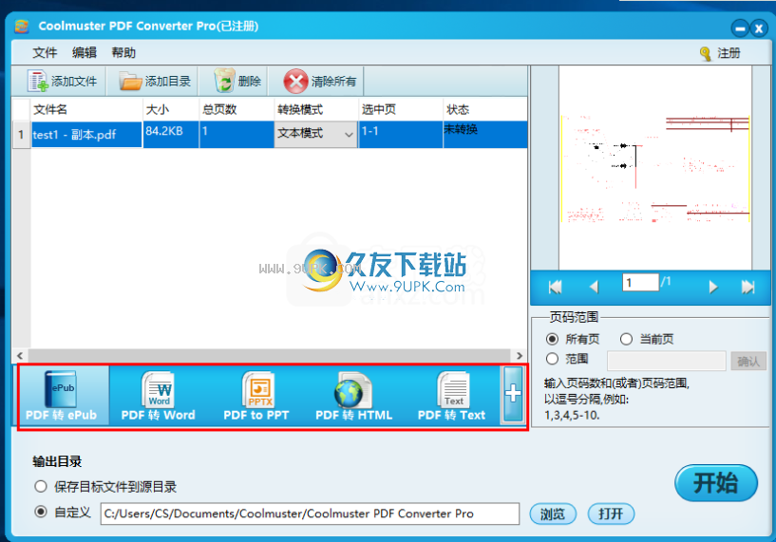Click the 总页数 column header

pos(237,109)
